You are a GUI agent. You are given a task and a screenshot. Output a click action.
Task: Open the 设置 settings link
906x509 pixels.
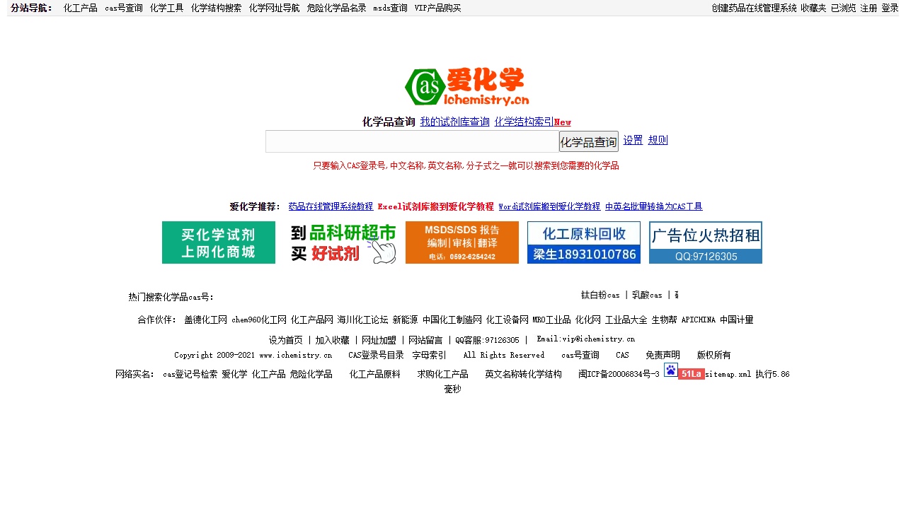click(633, 140)
